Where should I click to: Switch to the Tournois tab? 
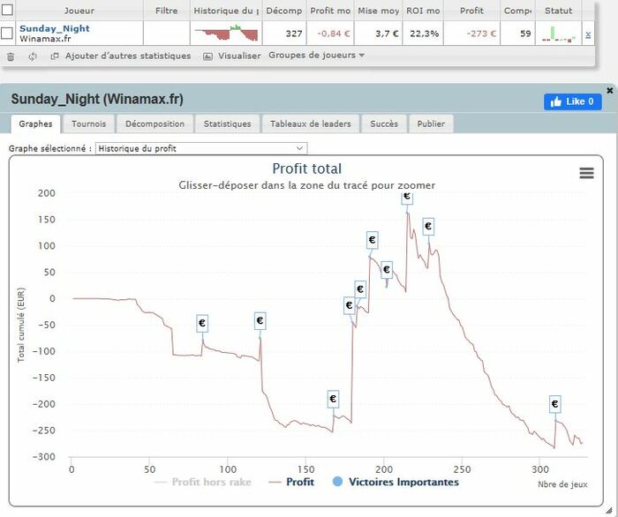88,124
